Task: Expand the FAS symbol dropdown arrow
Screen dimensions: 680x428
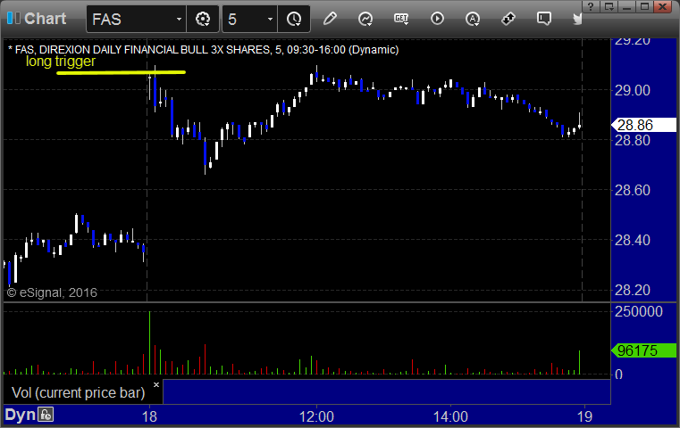Action: pos(179,20)
